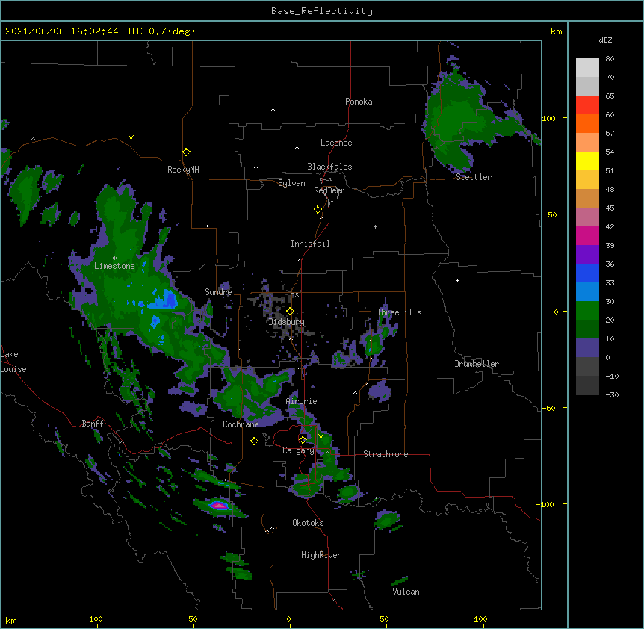Screen dimensions: 644x629
Task: Click the Airdrie city label
Action: tap(302, 401)
